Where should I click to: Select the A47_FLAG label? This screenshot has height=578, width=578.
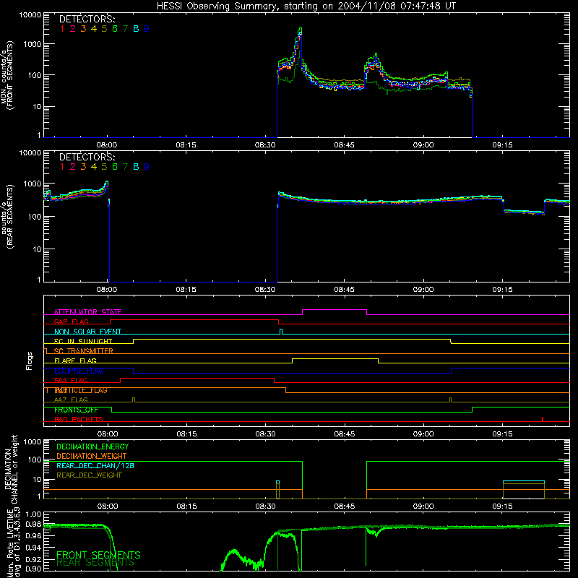point(71,400)
